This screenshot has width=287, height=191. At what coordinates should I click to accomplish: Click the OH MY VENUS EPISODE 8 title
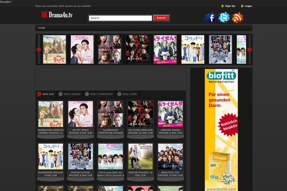point(80,131)
